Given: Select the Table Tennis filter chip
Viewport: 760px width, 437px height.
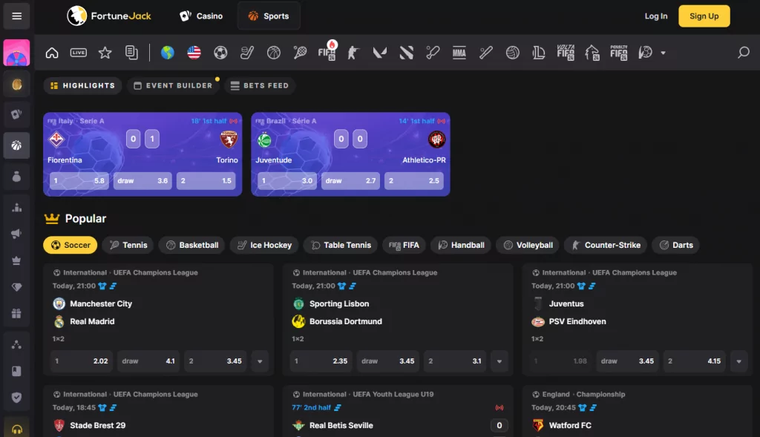Looking at the screenshot, I should click(340, 245).
